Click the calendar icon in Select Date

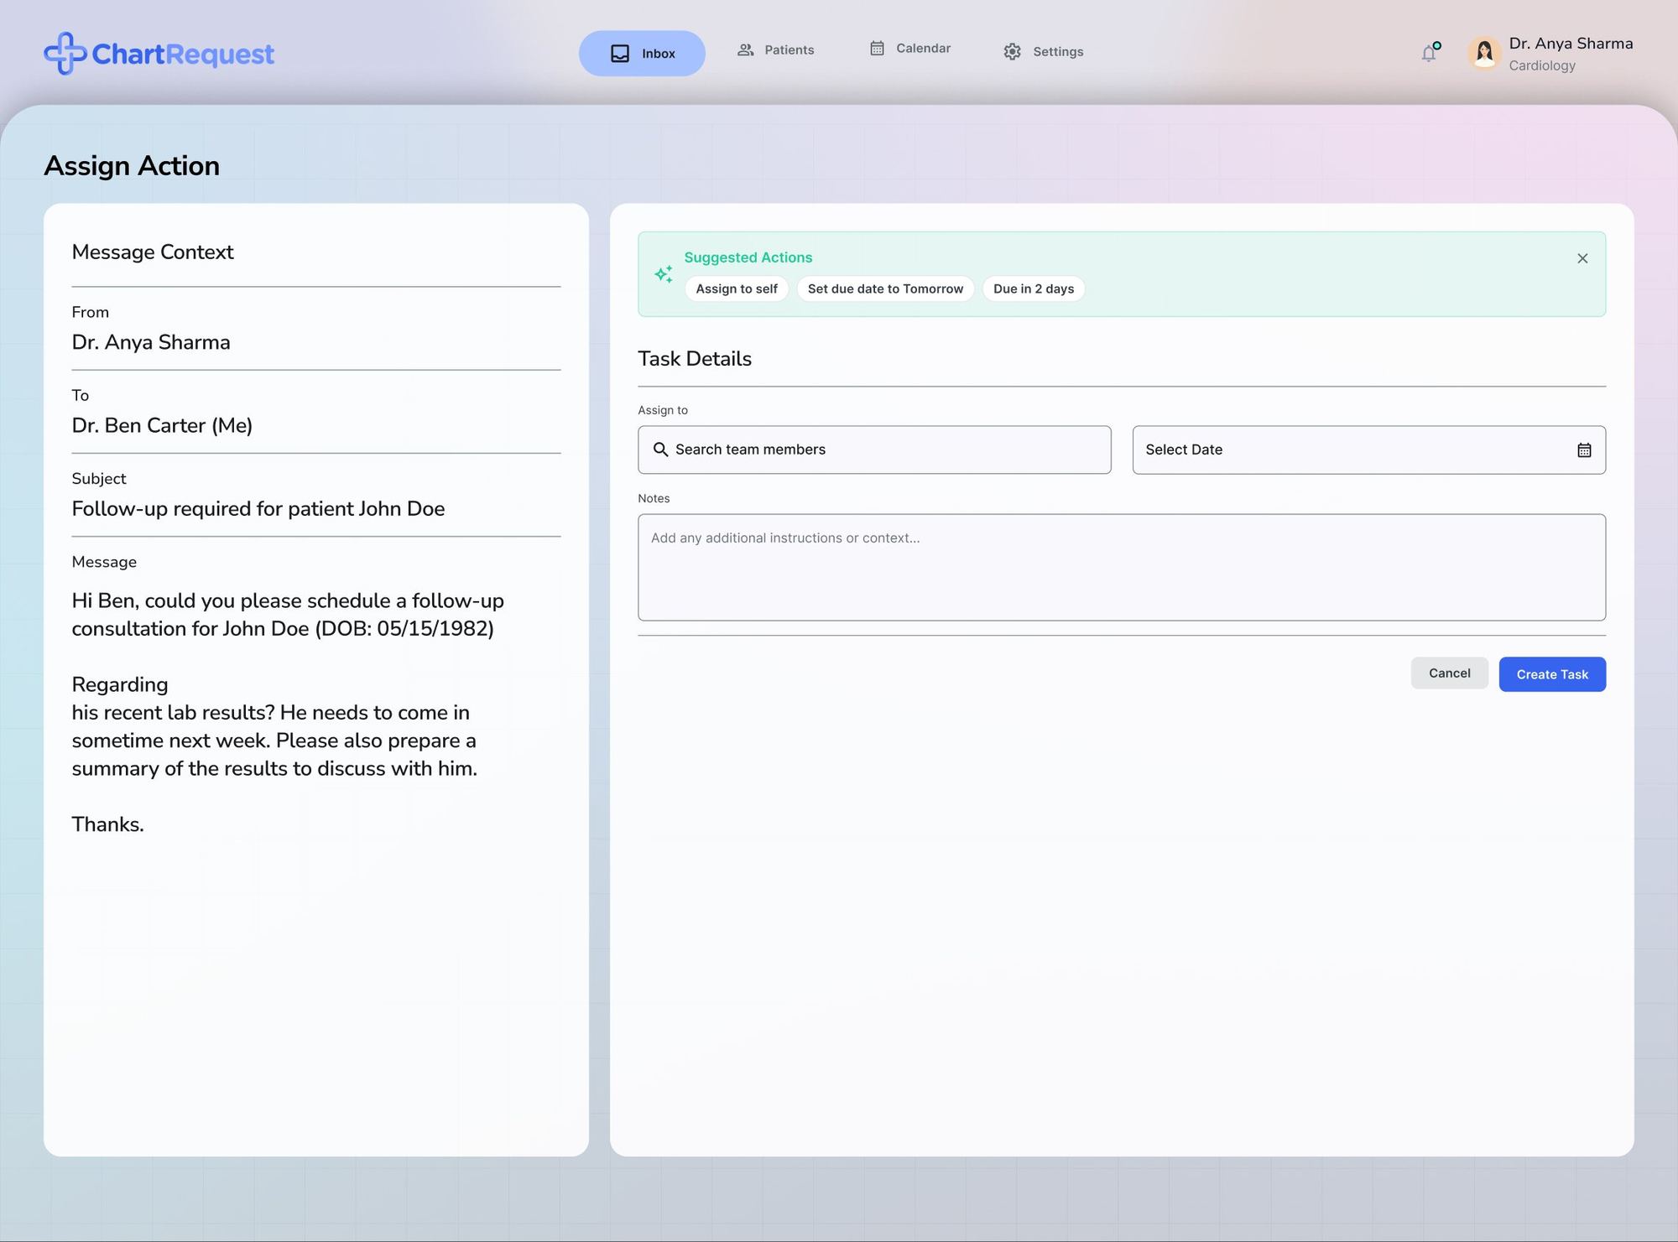(x=1584, y=450)
